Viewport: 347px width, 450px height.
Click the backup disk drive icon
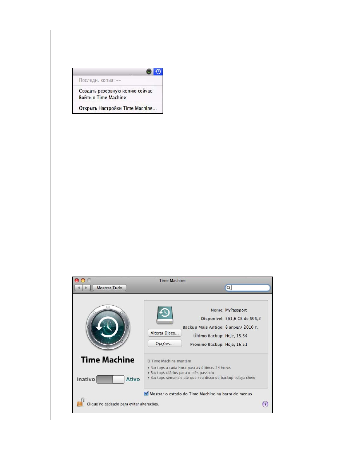(165, 315)
